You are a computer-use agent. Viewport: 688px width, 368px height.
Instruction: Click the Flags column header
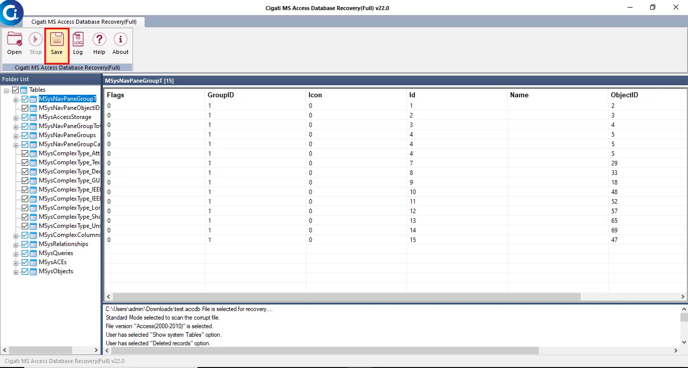(155, 95)
